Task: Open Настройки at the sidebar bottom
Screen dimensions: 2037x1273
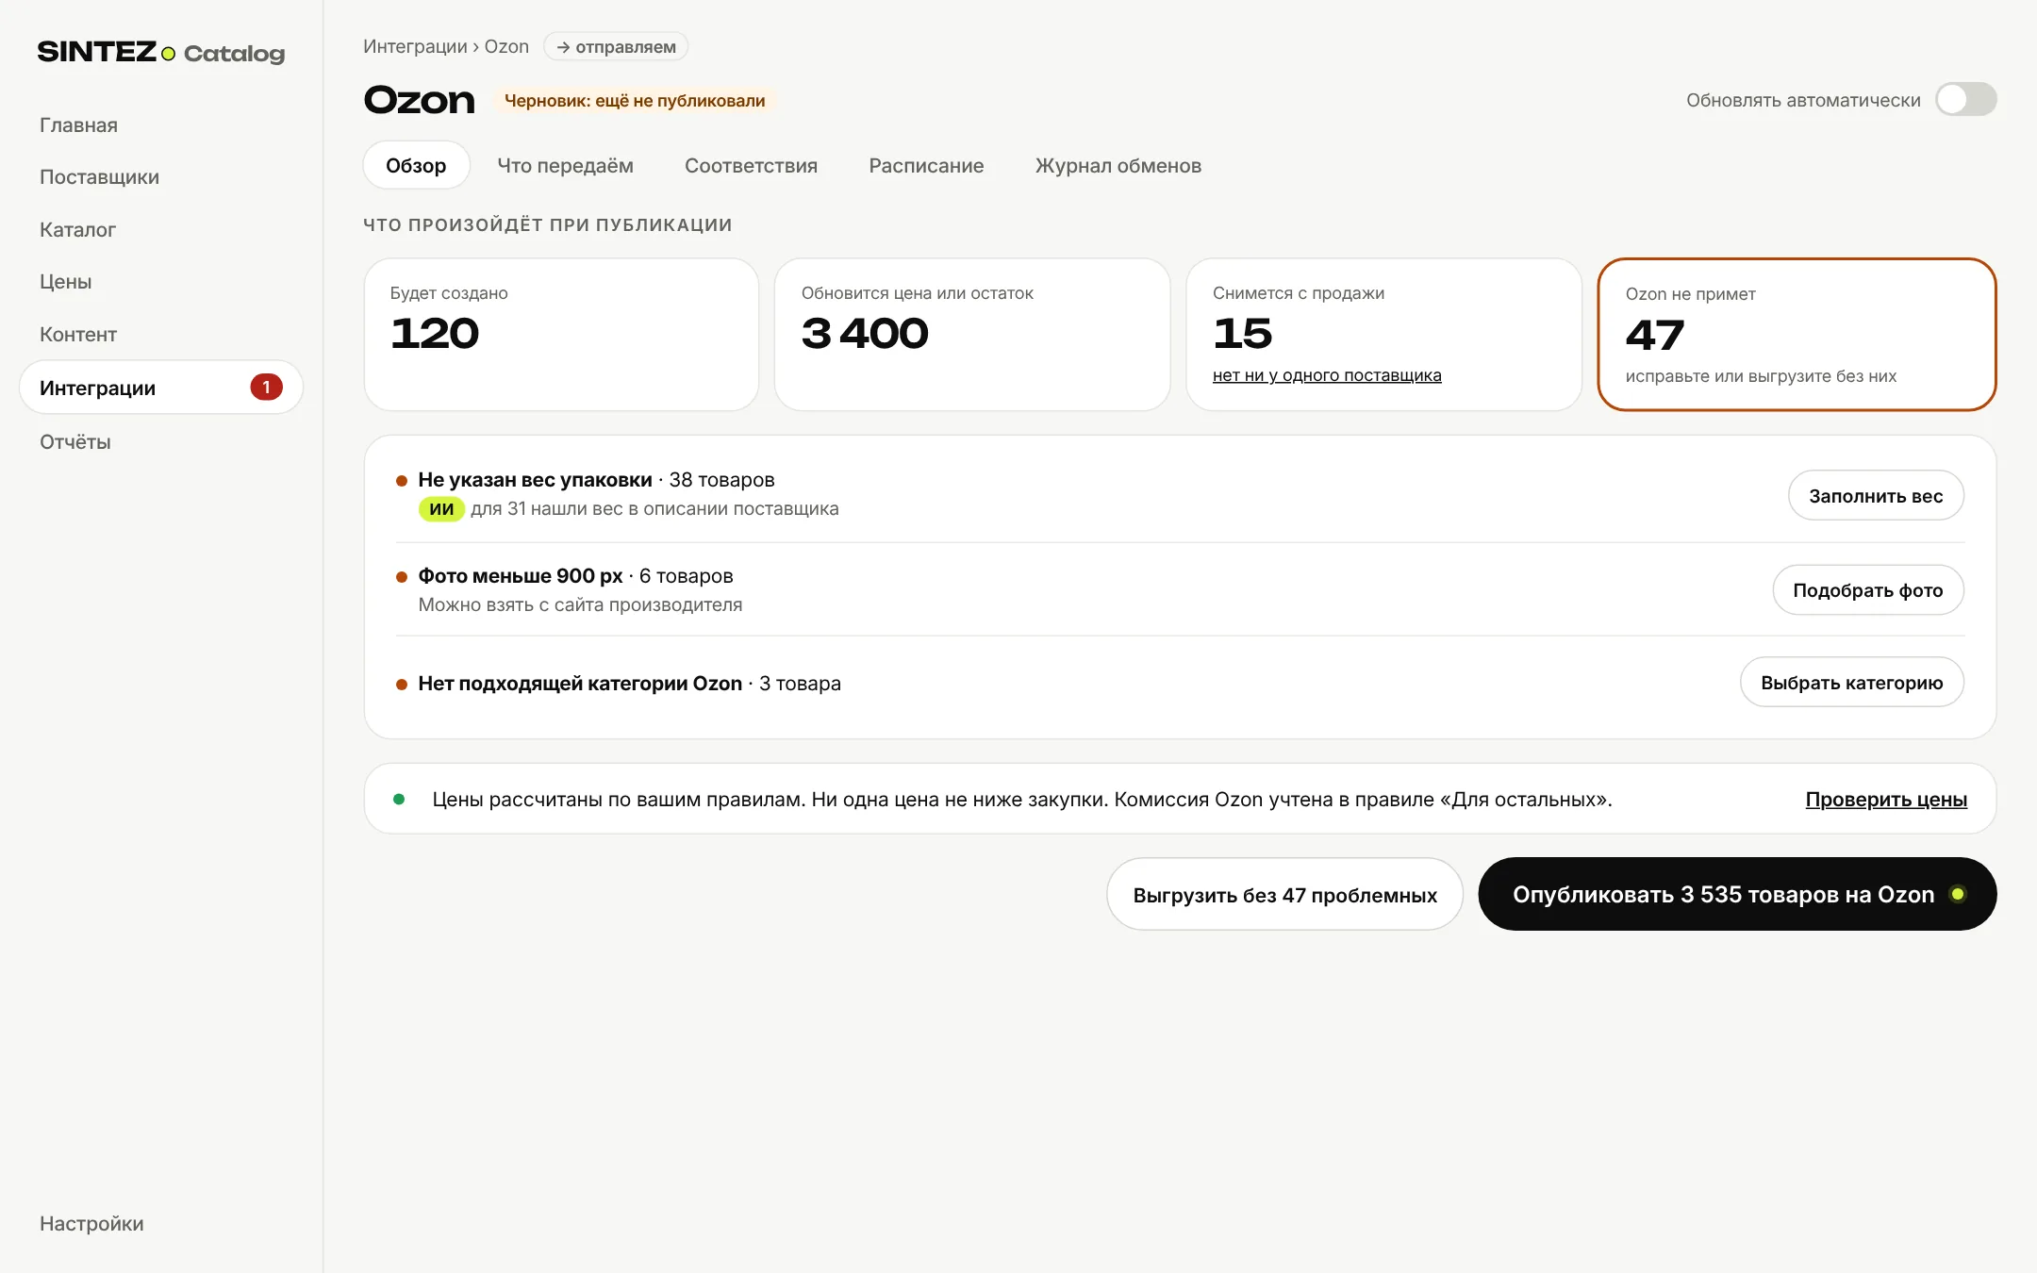Action: (91, 1223)
